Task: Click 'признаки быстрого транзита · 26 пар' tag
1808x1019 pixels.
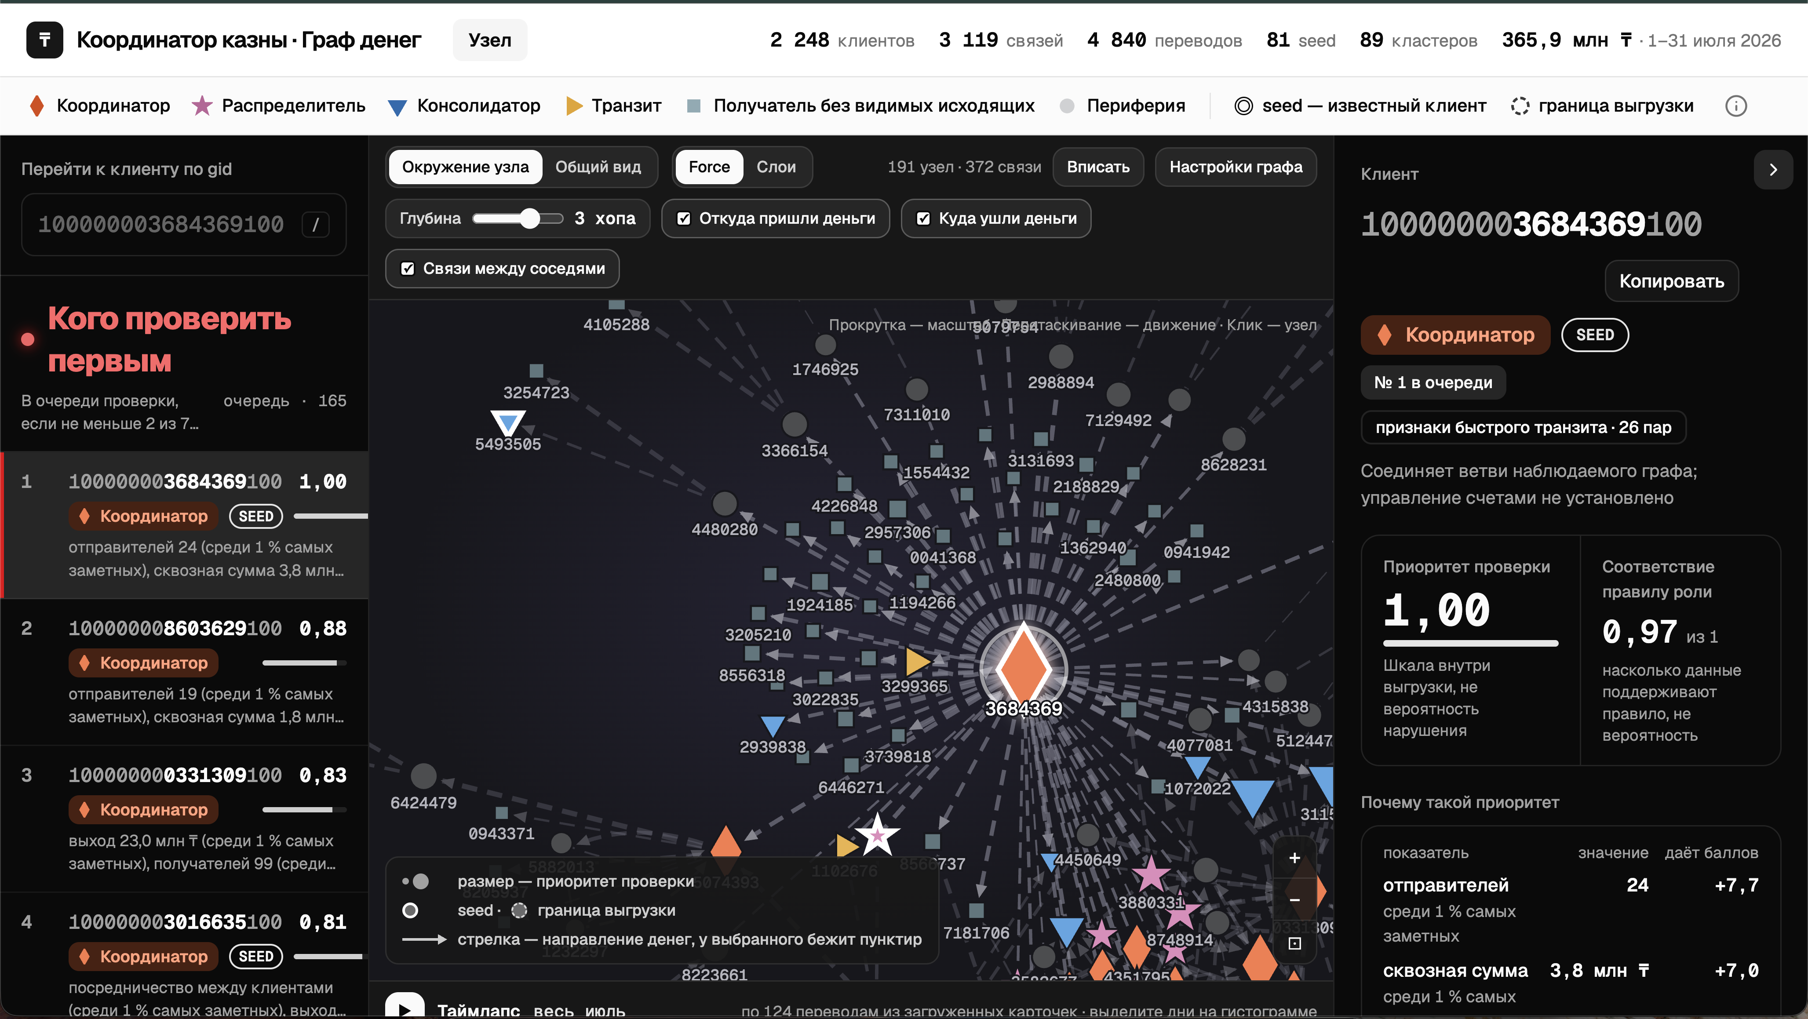Action: pos(1523,427)
